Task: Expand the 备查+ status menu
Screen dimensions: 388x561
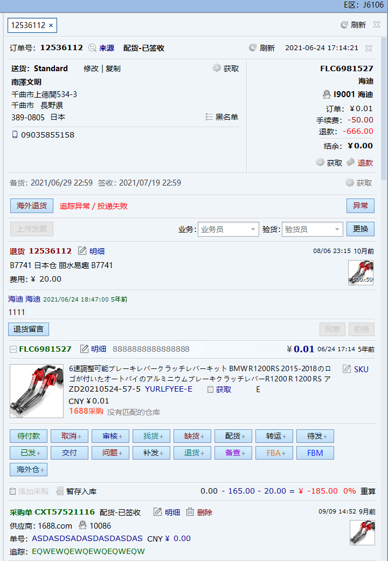Action: [233, 453]
